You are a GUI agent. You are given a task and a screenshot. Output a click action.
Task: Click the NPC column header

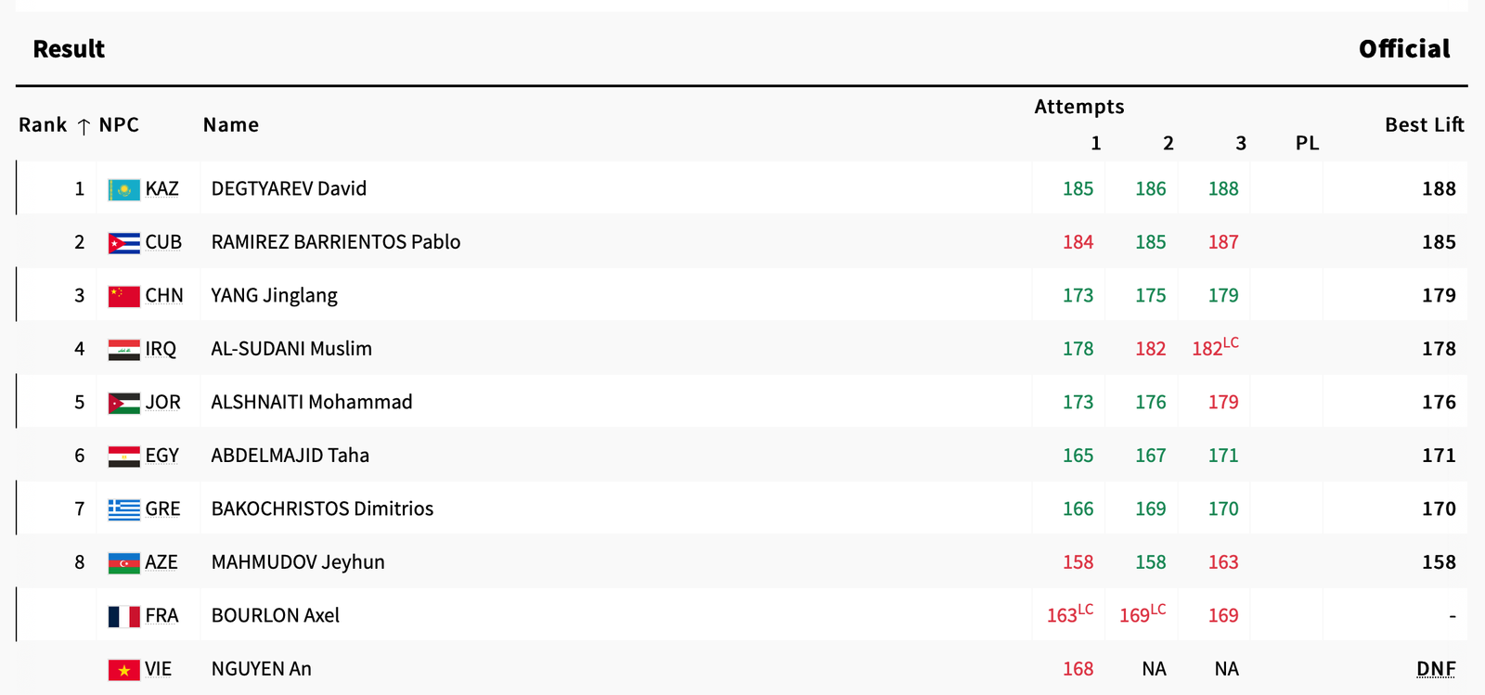119,125
